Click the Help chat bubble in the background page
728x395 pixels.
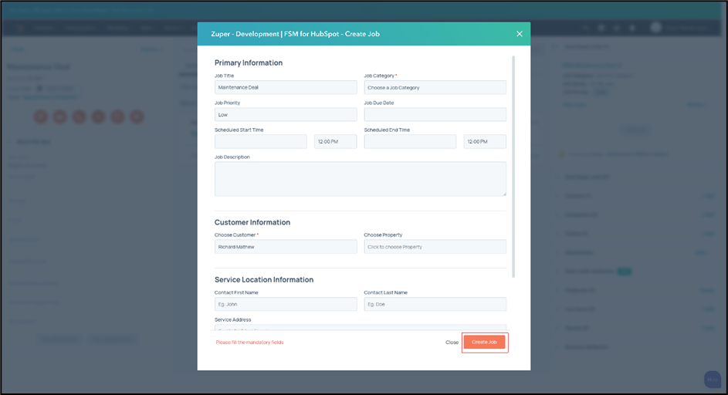click(x=713, y=380)
